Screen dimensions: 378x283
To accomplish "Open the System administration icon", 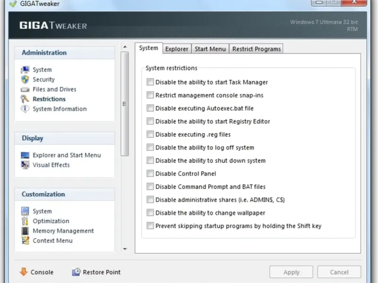I will [25, 70].
